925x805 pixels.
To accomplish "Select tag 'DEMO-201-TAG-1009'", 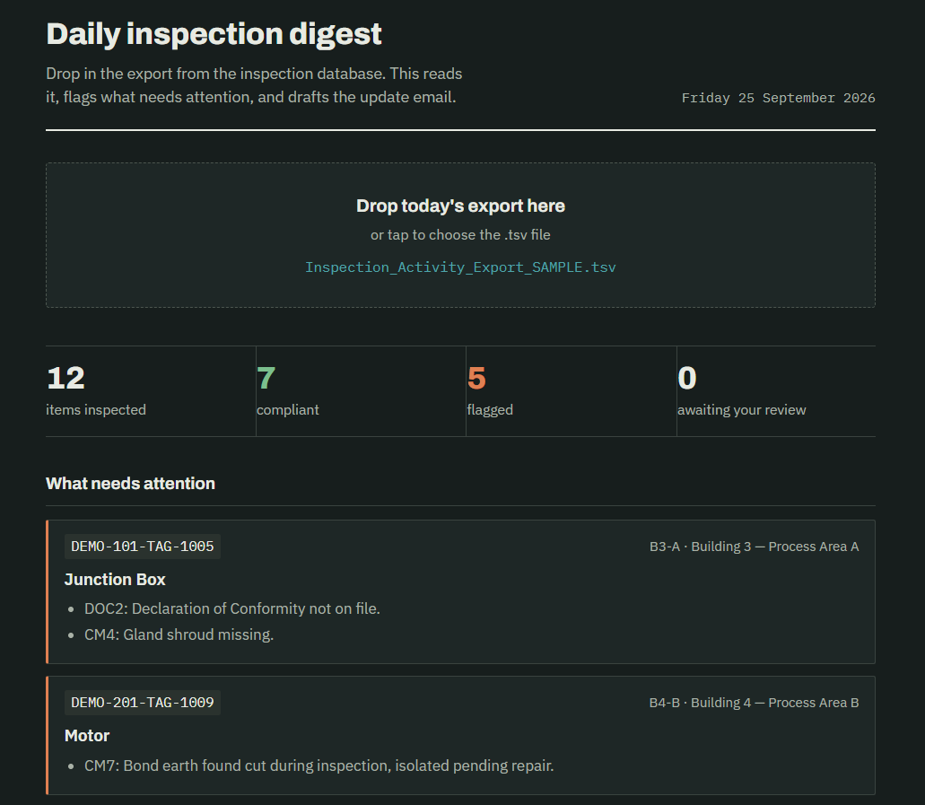I will pyautogui.click(x=142, y=703).
